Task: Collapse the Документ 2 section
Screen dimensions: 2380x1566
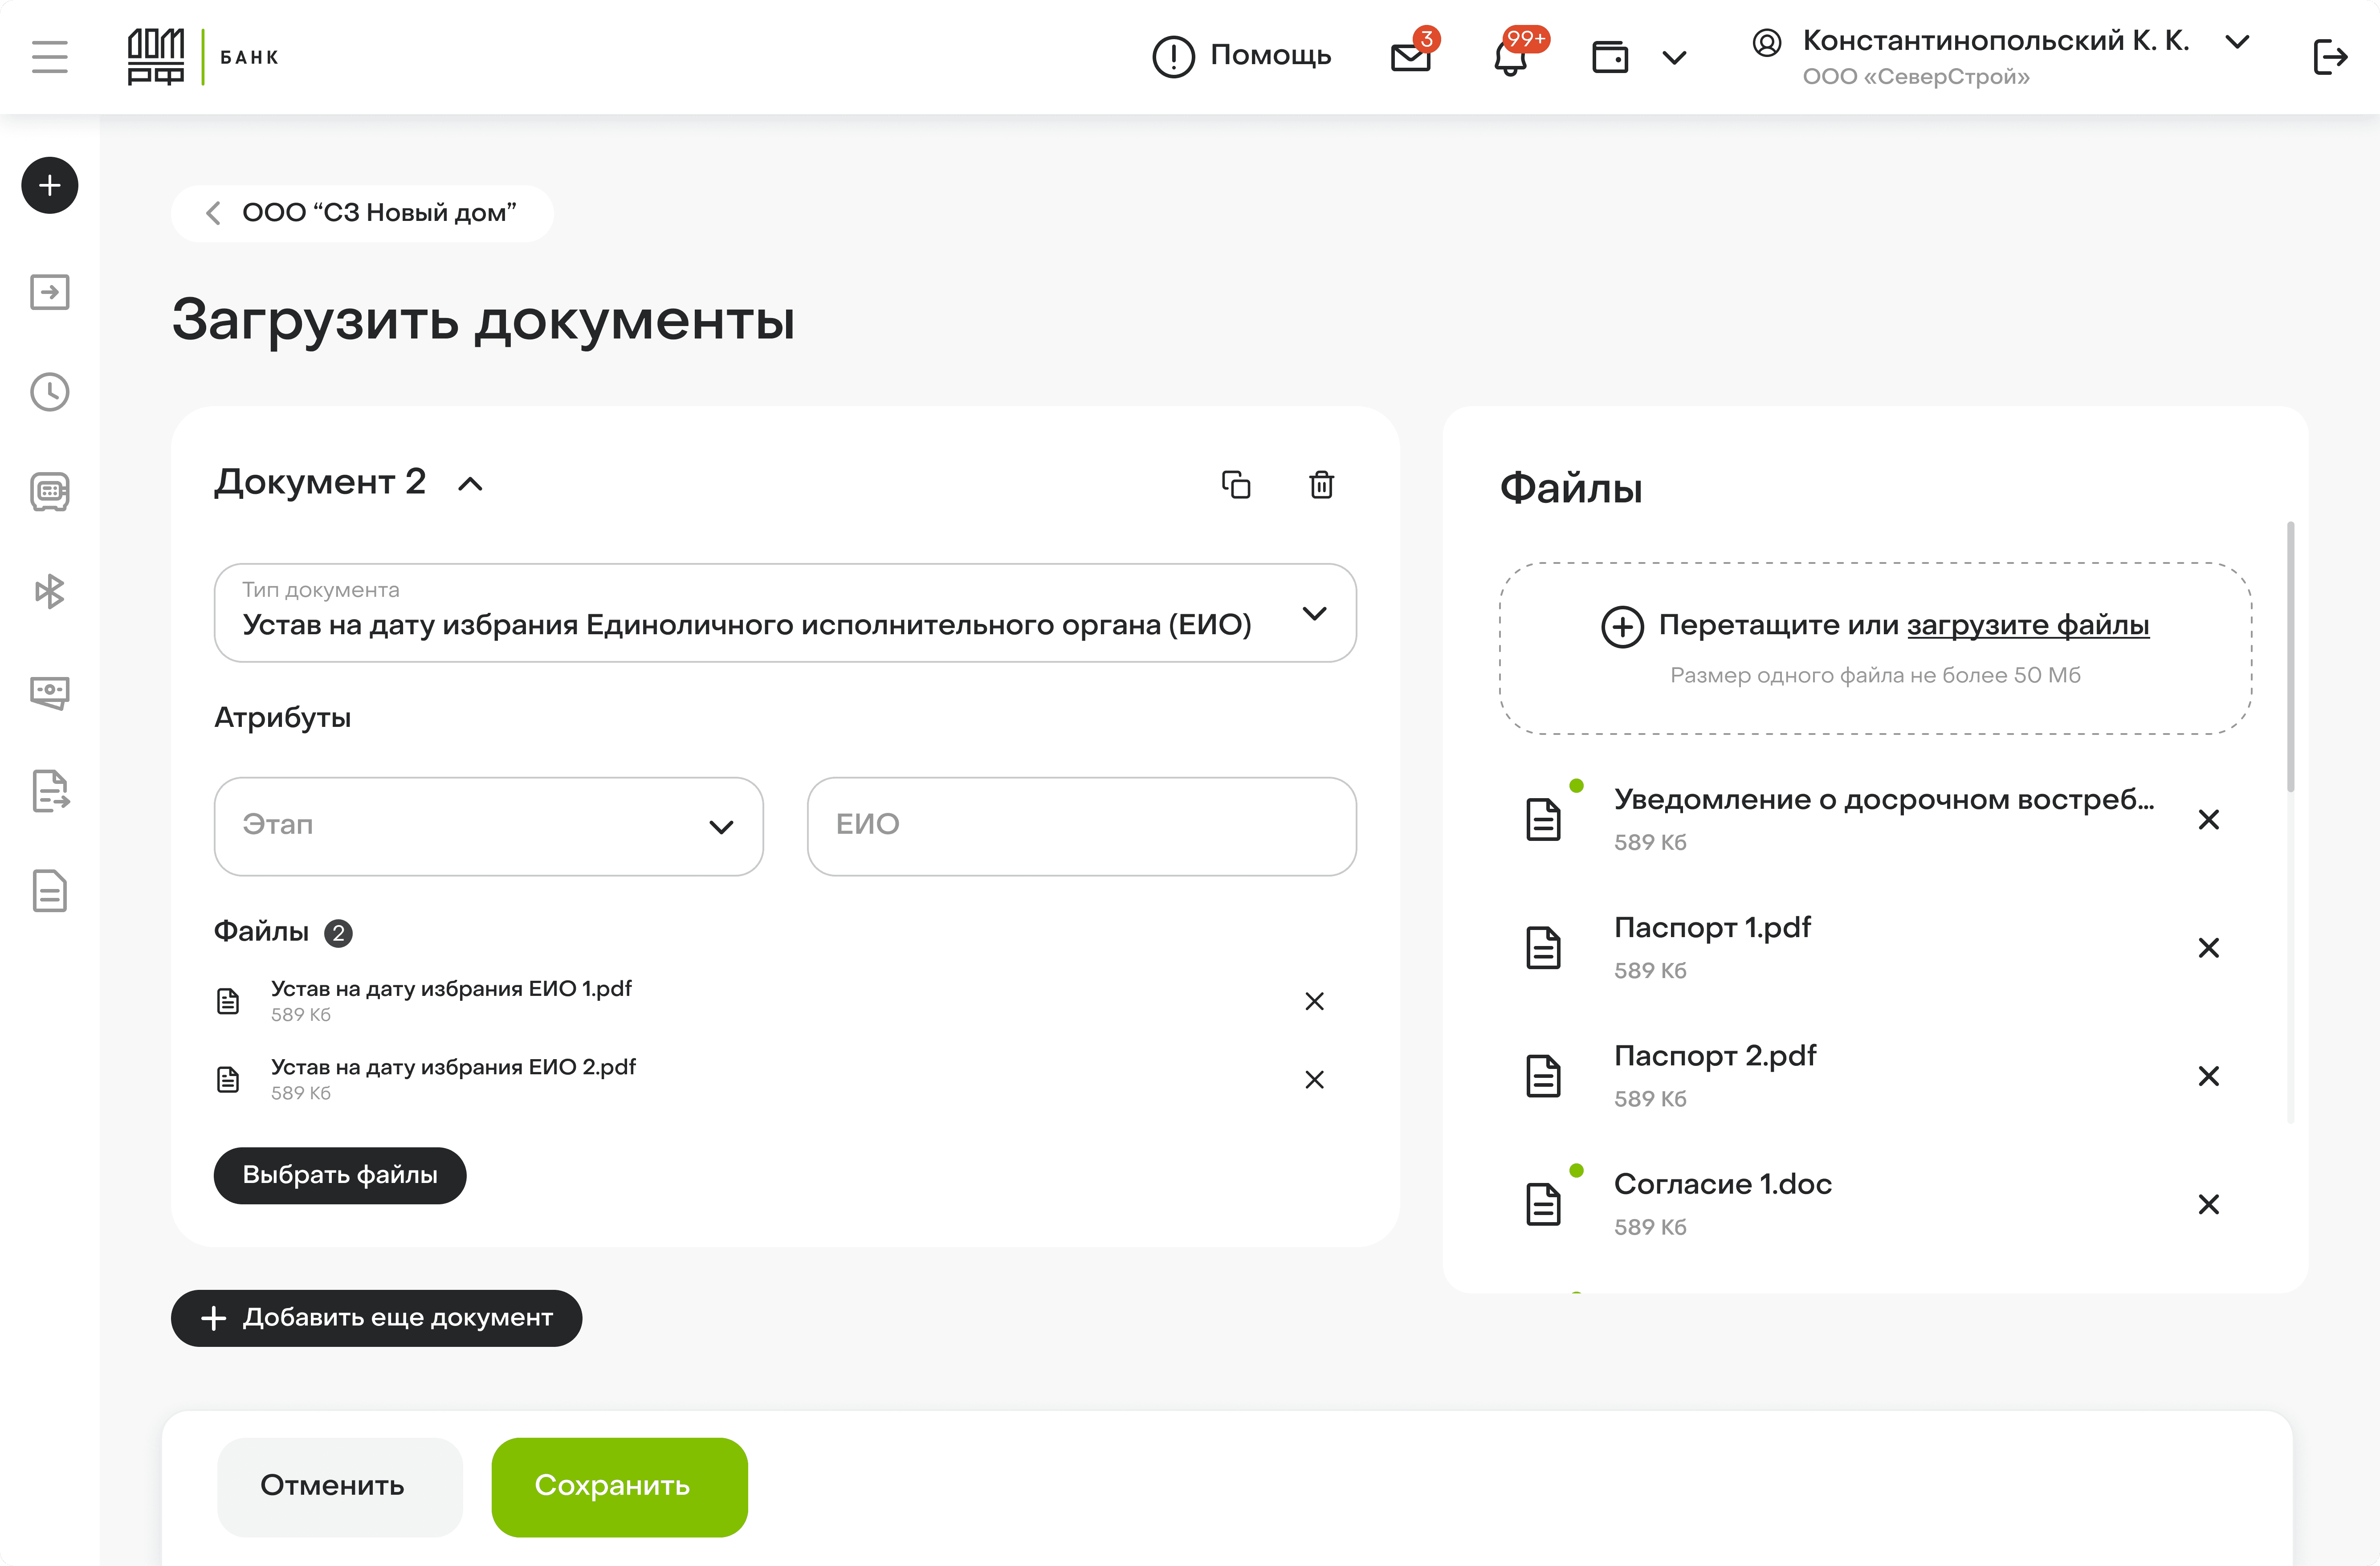Action: [470, 485]
